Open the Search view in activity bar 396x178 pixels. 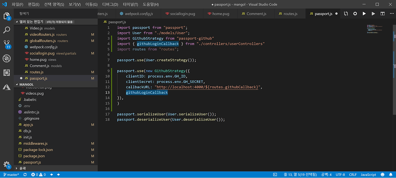coord(6,30)
